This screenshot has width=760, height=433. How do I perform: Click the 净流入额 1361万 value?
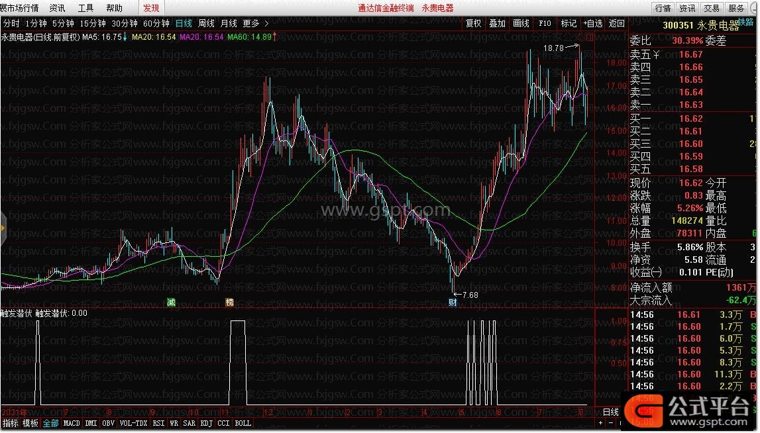[741, 288]
